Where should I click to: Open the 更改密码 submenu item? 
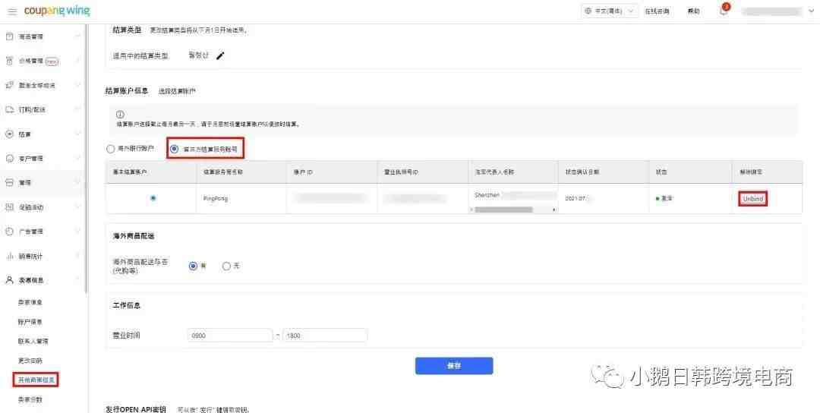coord(30,361)
